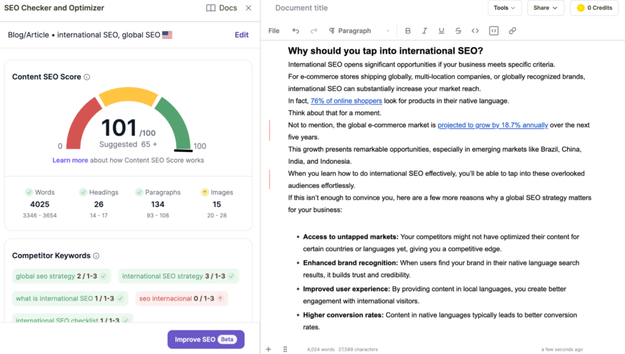Click the up arrow on 'seo internacional' chip

click(220, 299)
